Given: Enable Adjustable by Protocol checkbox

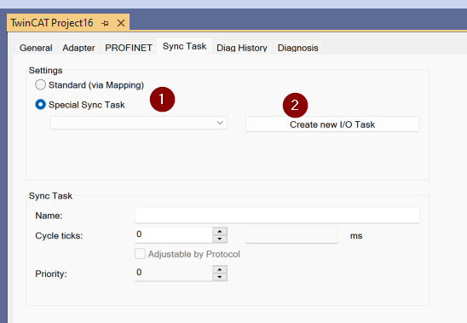Looking at the screenshot, I should click(140, 254).
